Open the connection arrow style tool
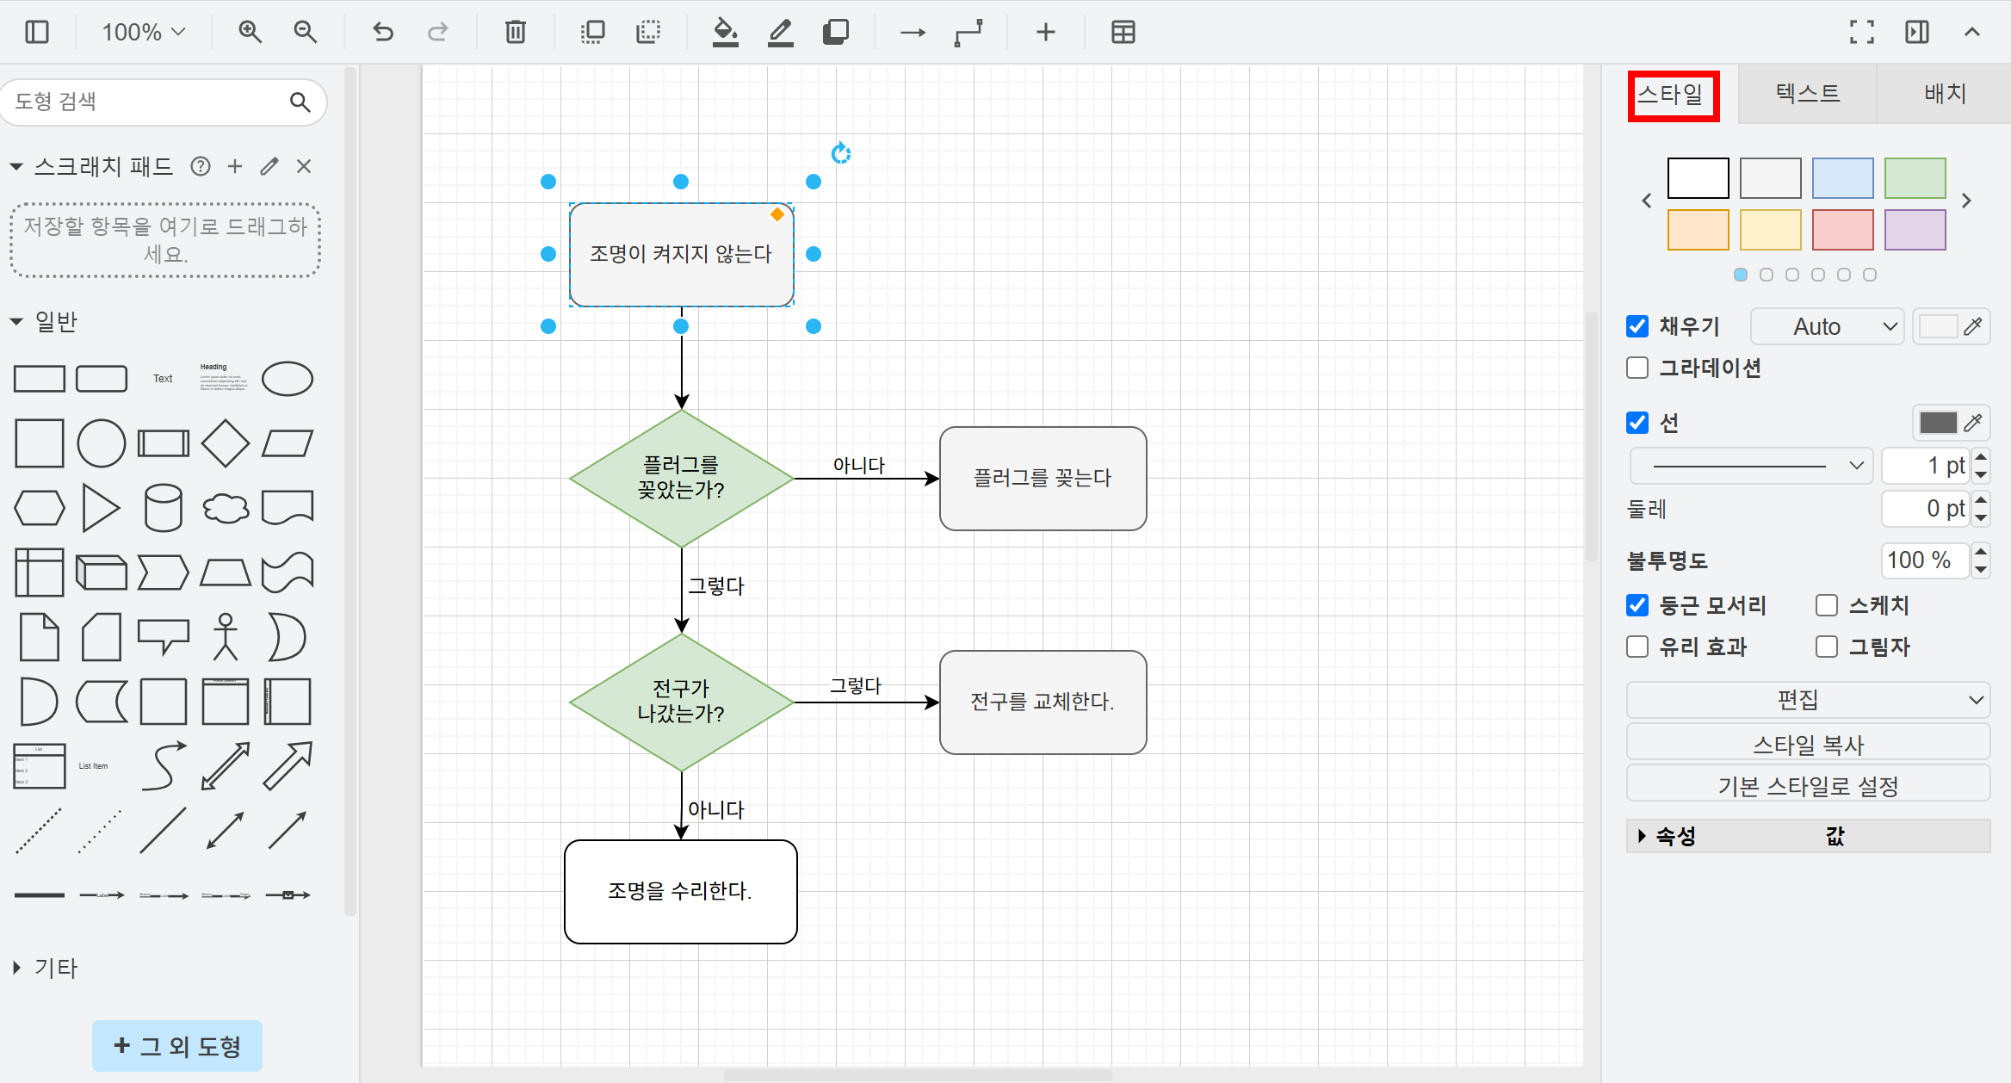The image size is (2011, 1083). click(913, 32)
